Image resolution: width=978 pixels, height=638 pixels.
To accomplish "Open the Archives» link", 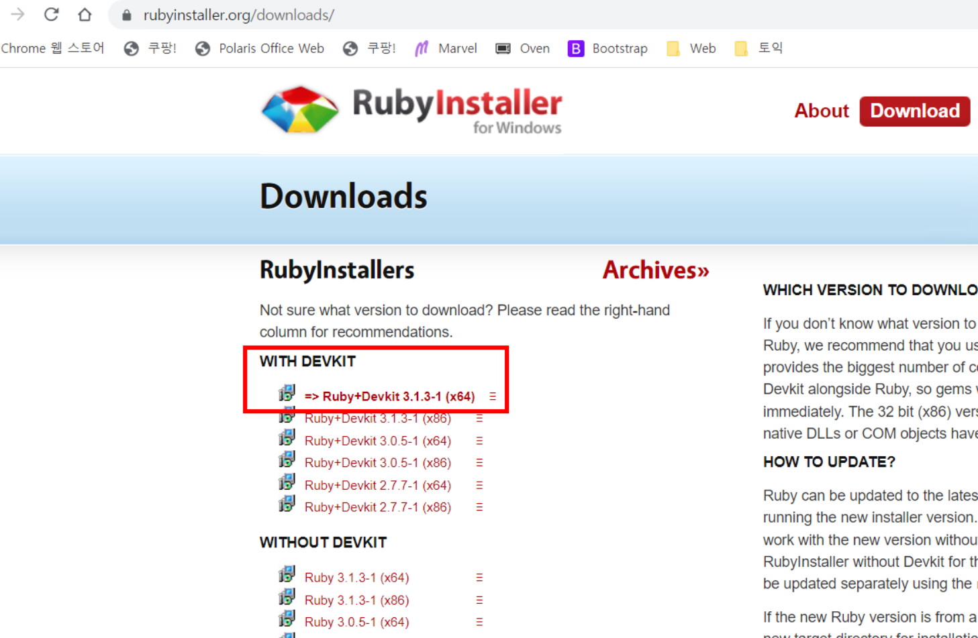I will (656, 270).
